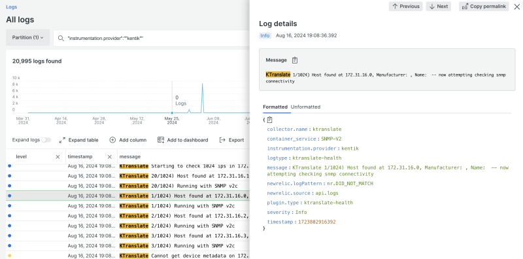The height and width of the screenshot is (259, 523).
Task: Copy the formatted JSON via the clipboard icon
Action: click(x=269, y=120)
